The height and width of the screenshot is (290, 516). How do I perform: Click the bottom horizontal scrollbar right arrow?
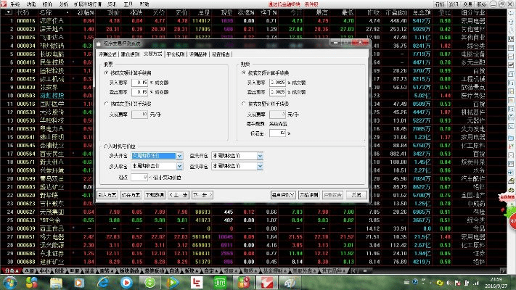point(503,271)
